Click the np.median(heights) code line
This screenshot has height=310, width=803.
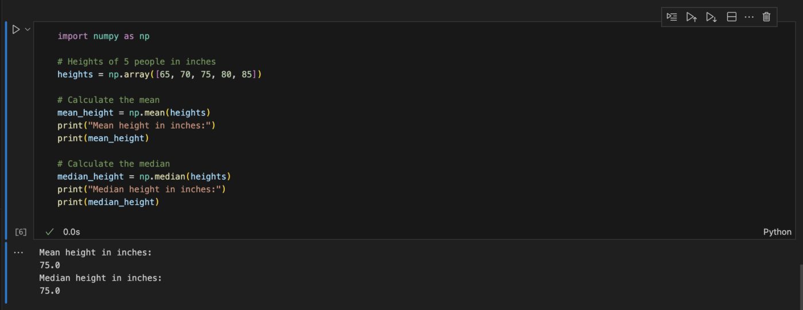point(143,176)
